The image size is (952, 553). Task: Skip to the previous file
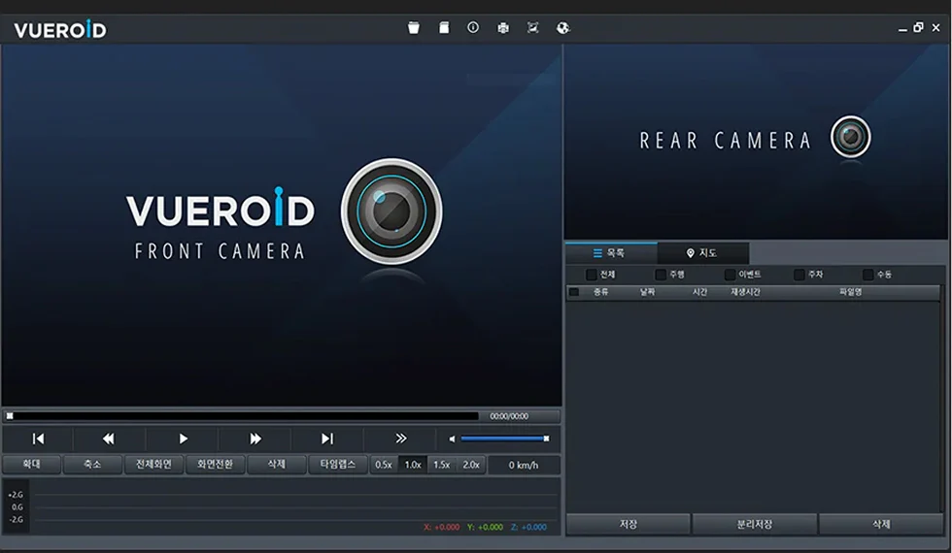[38, 439]
